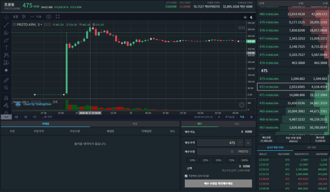This screenshot has width=330, height=192.
Task: Toggle the 자동 auto scale
Action: (x=242, y=117)
